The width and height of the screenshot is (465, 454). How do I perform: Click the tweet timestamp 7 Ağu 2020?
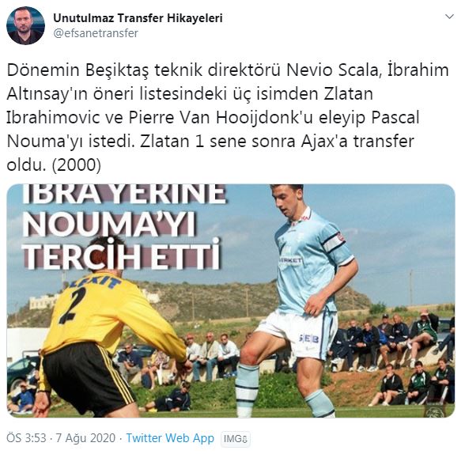coord(85,438)
